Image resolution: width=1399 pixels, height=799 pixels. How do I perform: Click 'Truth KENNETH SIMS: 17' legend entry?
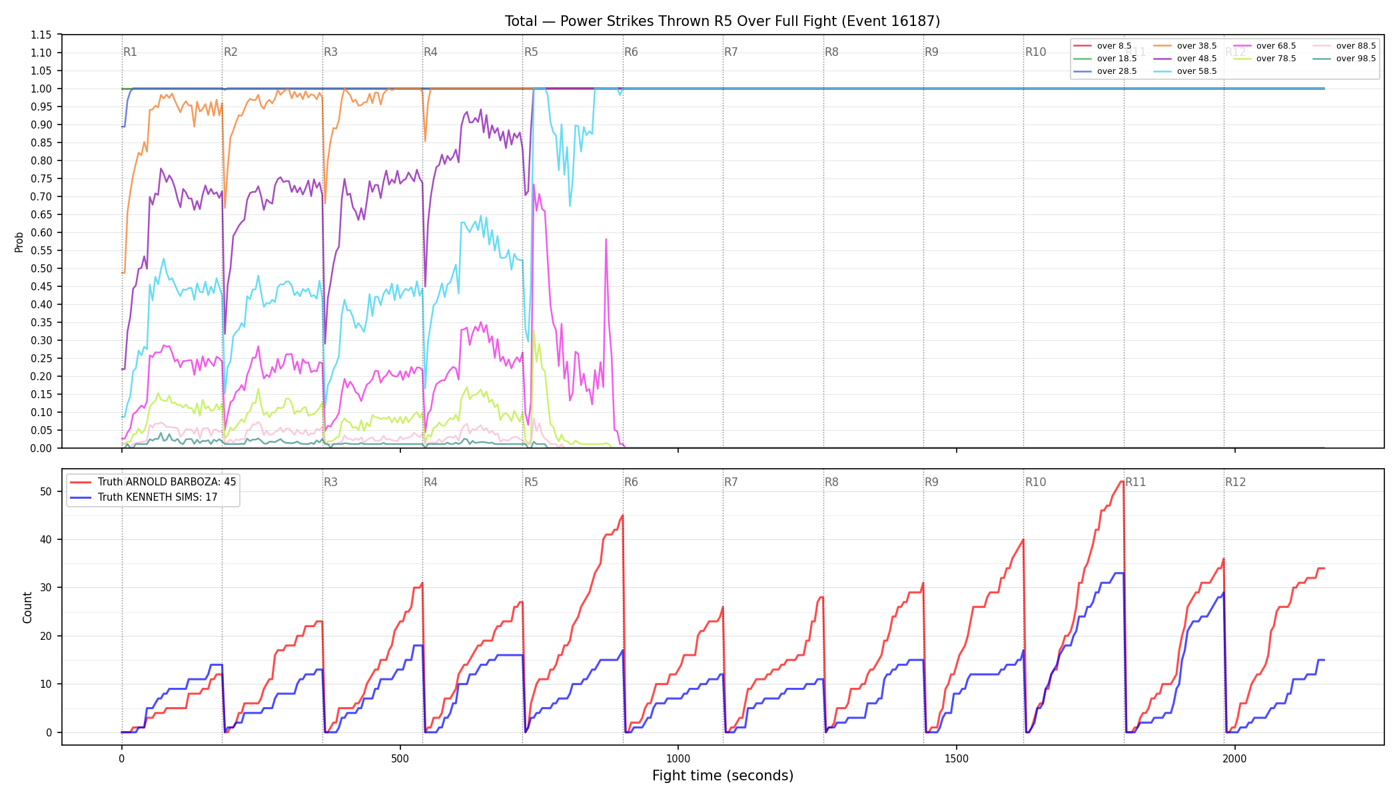144,497
